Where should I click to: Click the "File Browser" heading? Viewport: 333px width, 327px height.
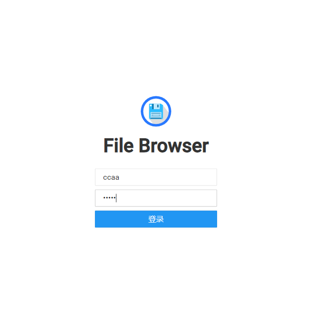click(x=156, y=145)
